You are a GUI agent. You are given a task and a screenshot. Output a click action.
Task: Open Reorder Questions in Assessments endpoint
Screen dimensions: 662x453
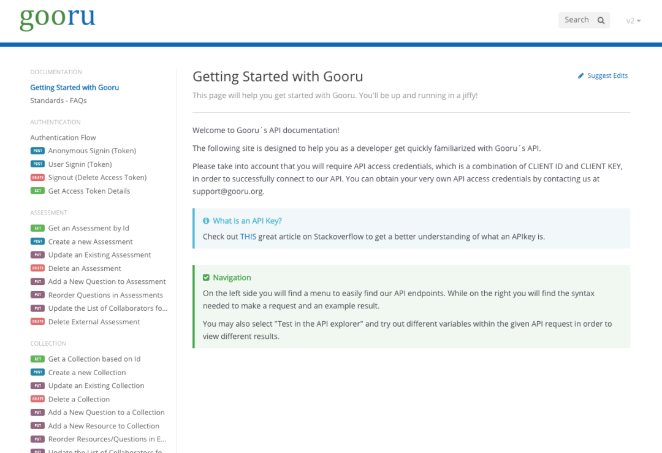pyautogui.click(x=105, y=295)
